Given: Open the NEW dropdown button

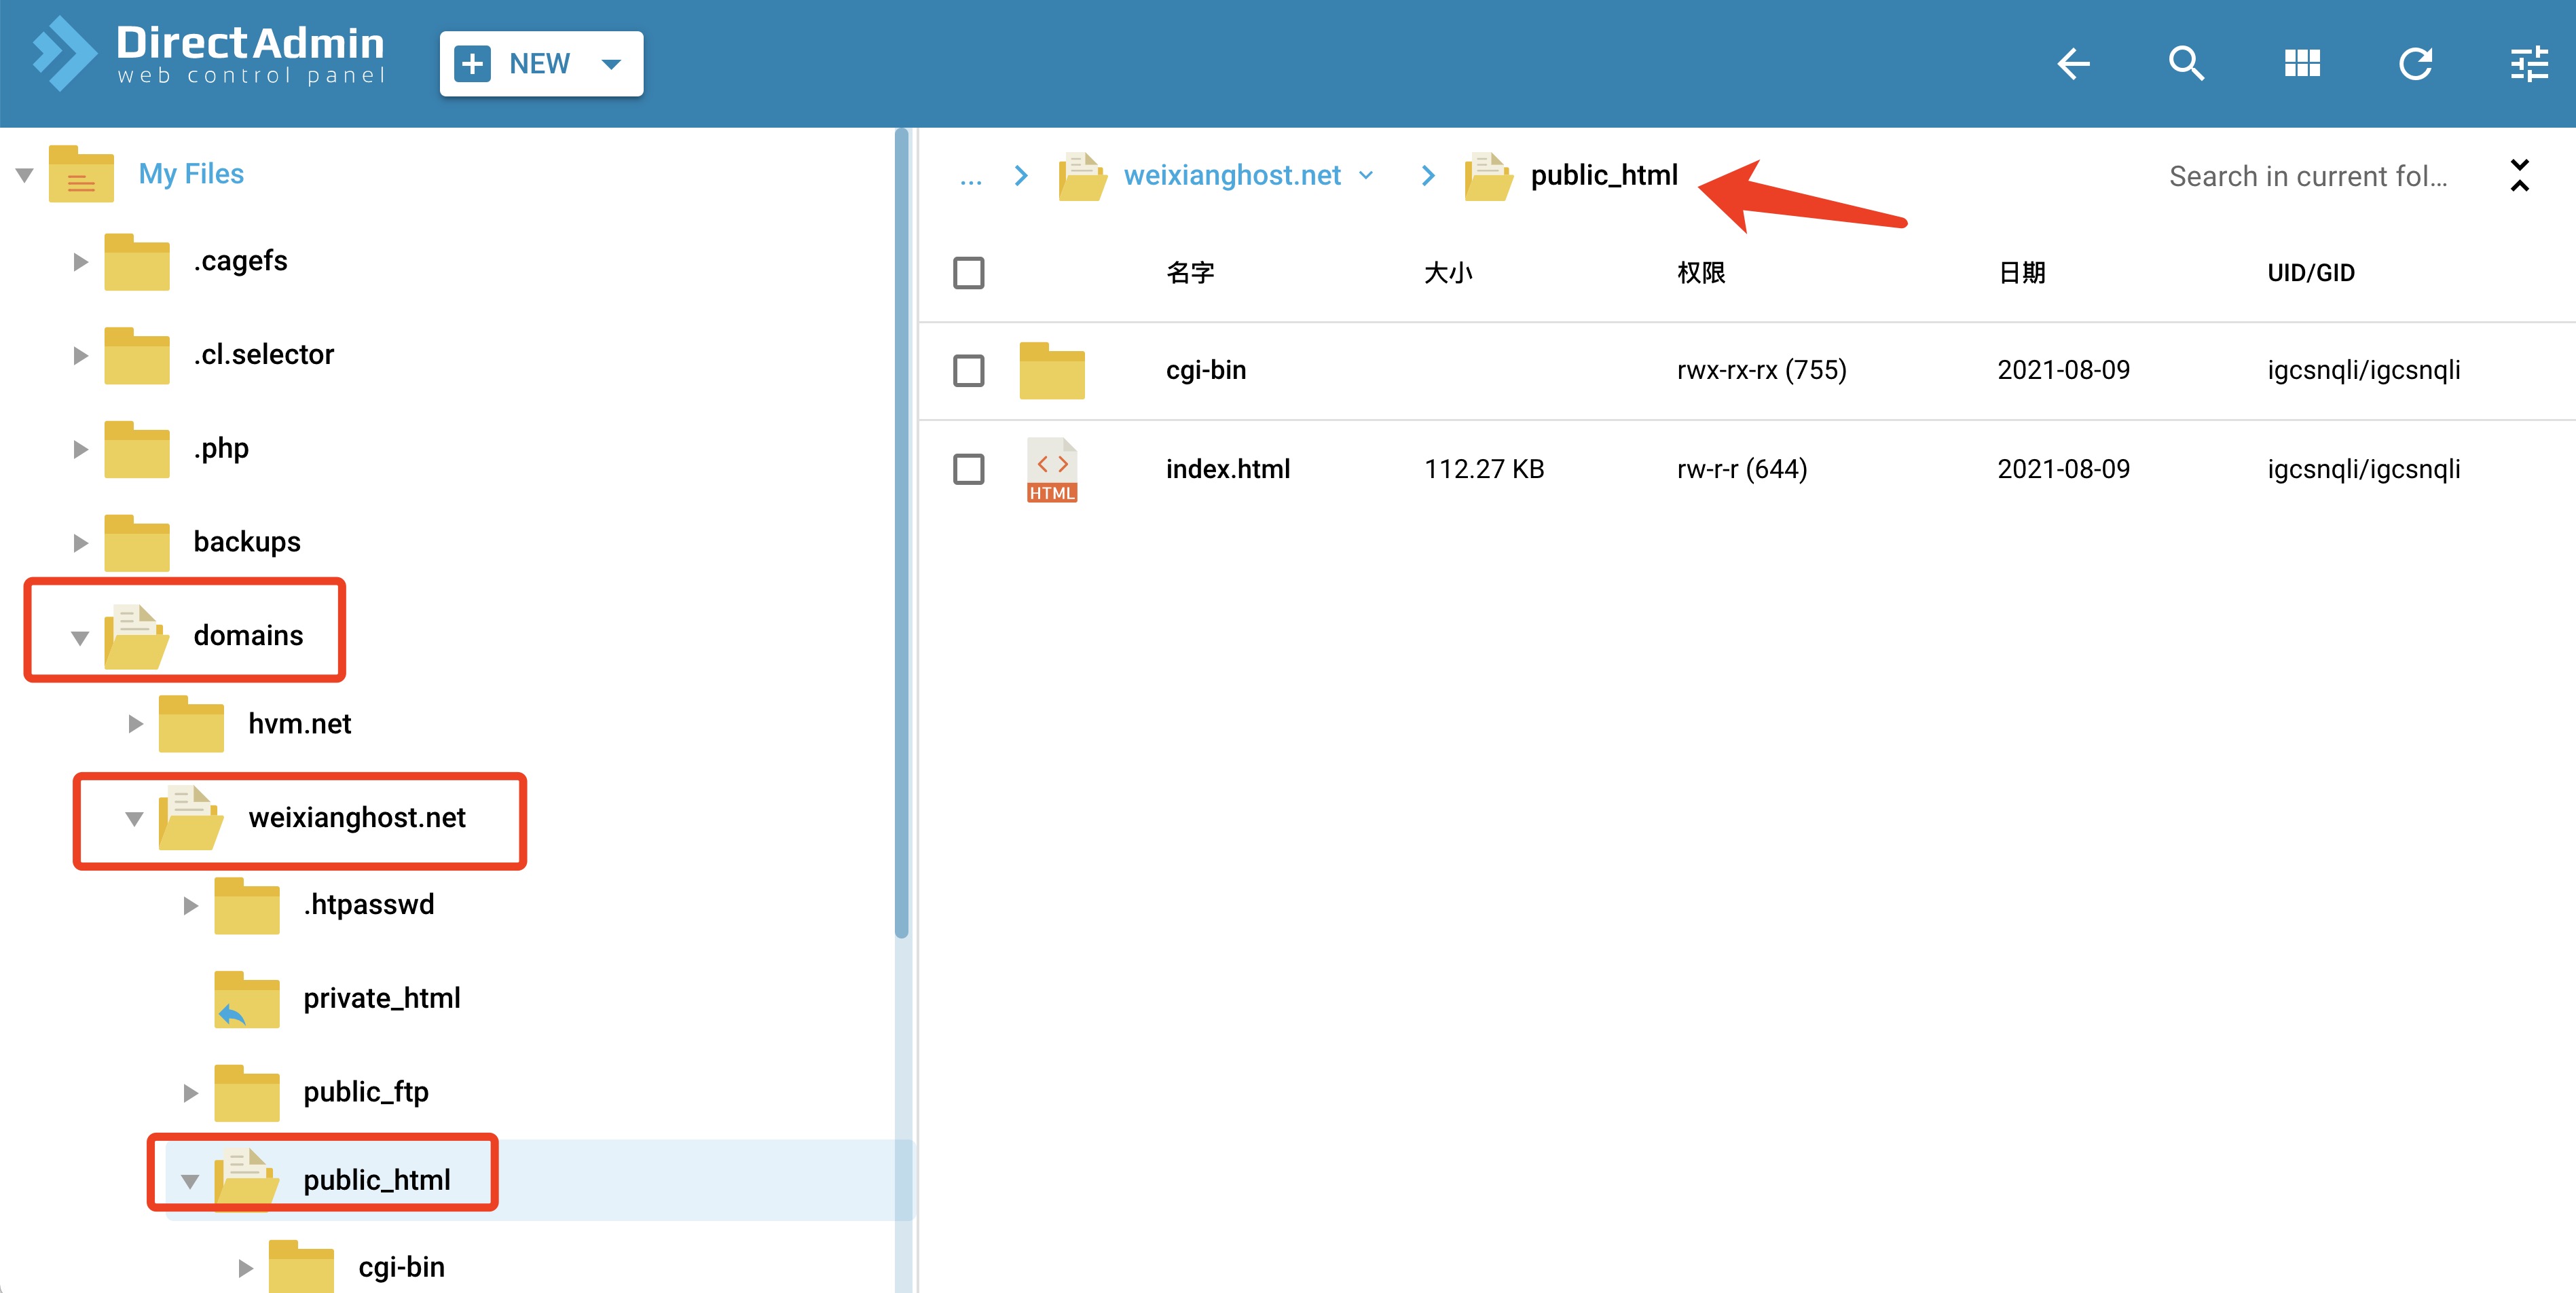Looking at the screenshot, I should (x=541, y=64).
